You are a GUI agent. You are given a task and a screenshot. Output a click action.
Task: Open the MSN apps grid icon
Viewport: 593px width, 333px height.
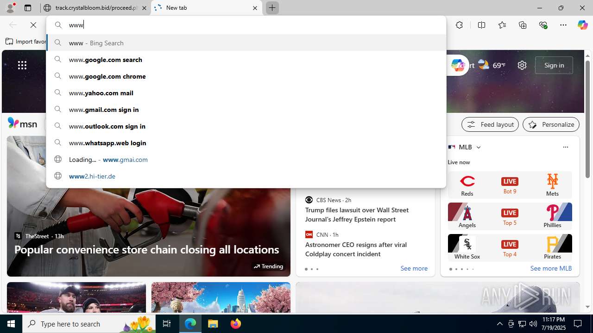click(22, 65)
